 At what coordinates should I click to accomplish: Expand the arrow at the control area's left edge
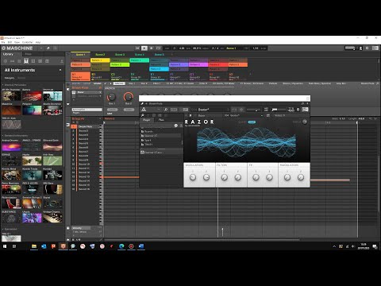(x=68, y=104)
